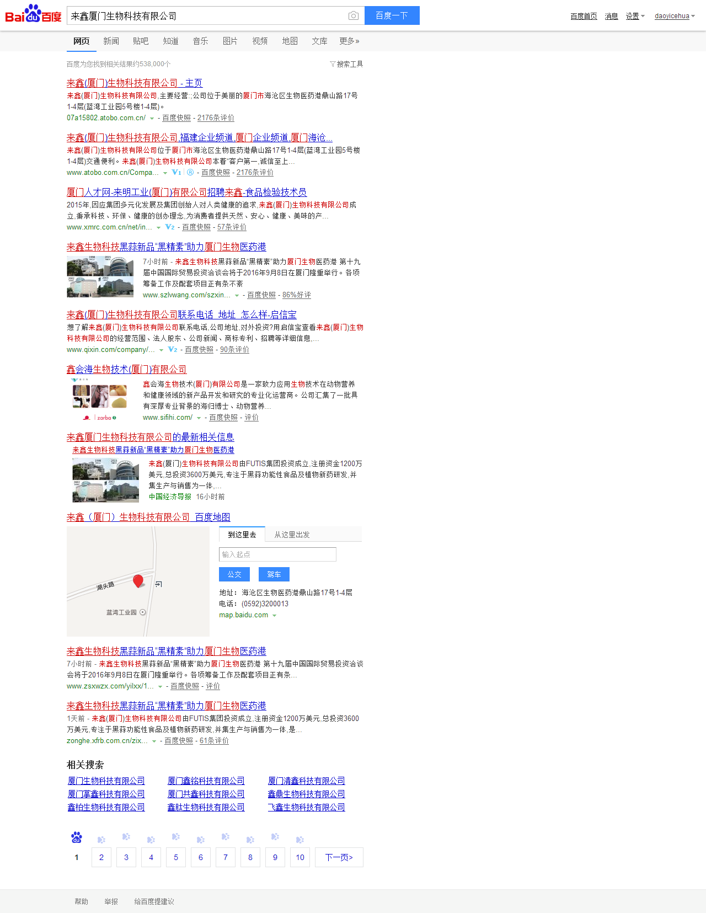The height and width of the screenshot is (913, 706).
Task: Select the 到这里去 tab
Action: pyautogui.click(x=242, y=535)
